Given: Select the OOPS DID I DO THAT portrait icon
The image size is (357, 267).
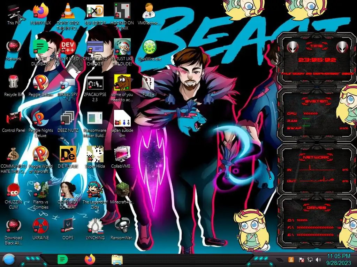Looking at the screenshot, I should (x=68, y=196).
